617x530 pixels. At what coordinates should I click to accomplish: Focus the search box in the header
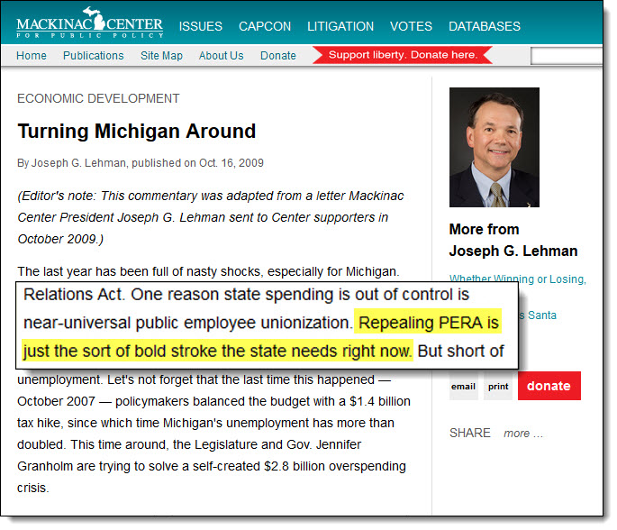(567, 56)
